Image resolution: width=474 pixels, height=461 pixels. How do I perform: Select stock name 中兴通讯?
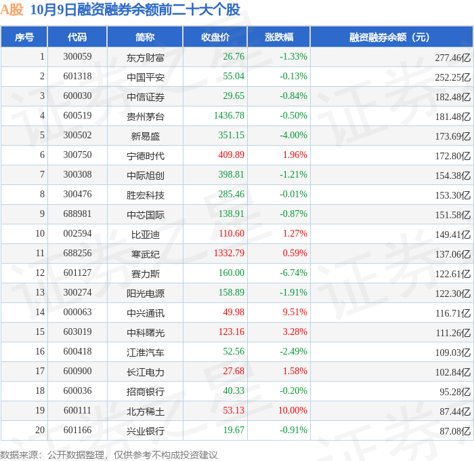click(x=145, y=313)
